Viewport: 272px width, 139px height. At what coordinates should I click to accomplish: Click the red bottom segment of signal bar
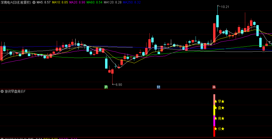(x=214, y=131)
